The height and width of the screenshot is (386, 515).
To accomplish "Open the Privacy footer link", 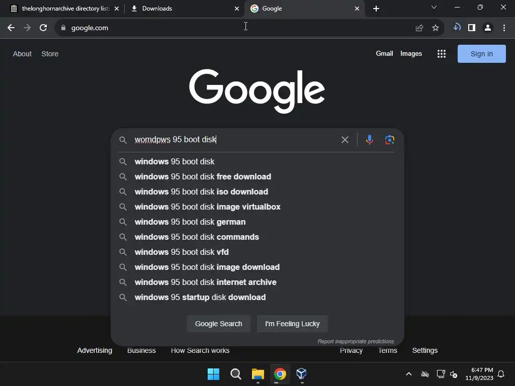I will 351,350.
